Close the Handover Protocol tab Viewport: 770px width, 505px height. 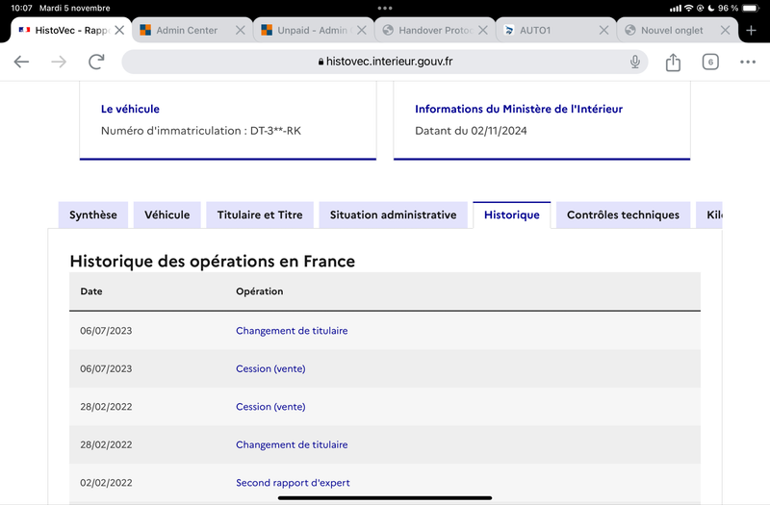click(x=483, y=31)
